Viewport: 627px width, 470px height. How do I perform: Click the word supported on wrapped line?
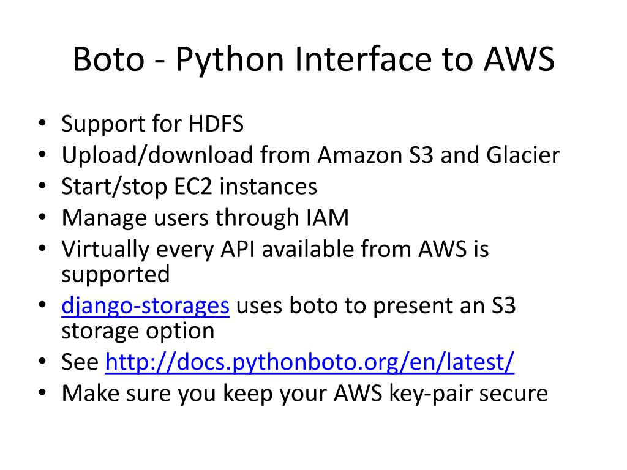(x=116, y=275)
